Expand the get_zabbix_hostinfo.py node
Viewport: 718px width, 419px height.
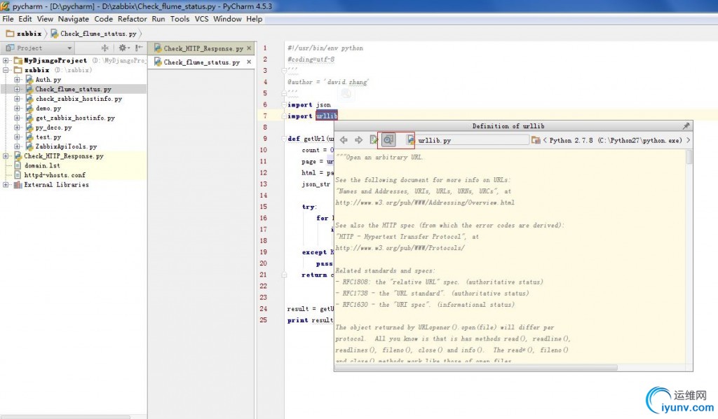pos(17,118)
